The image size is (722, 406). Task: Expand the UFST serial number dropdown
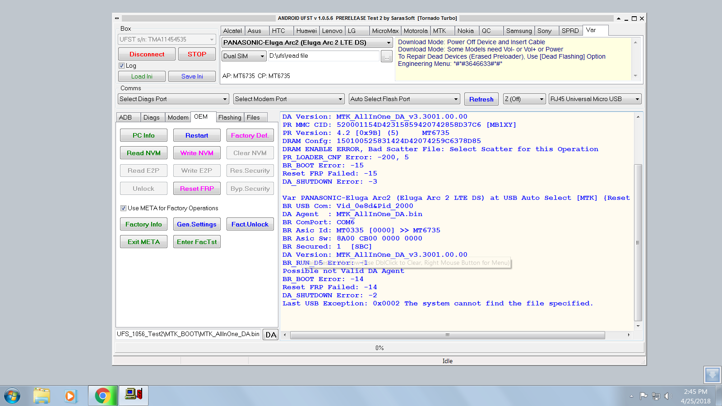[x=212, y=39]
